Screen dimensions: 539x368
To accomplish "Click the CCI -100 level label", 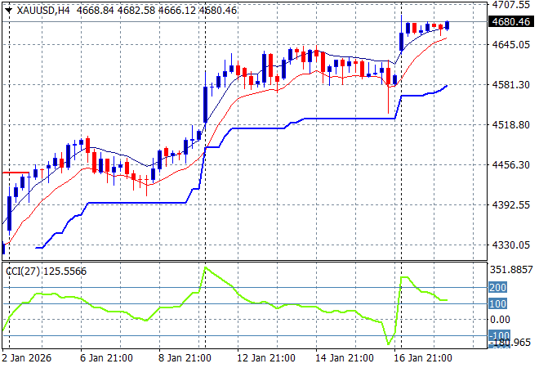I will coord(499,335).
